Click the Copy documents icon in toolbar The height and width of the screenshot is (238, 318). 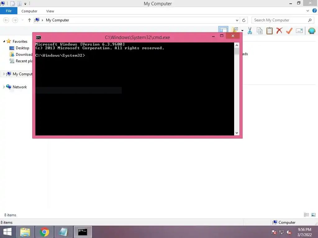tap(260, 31)
